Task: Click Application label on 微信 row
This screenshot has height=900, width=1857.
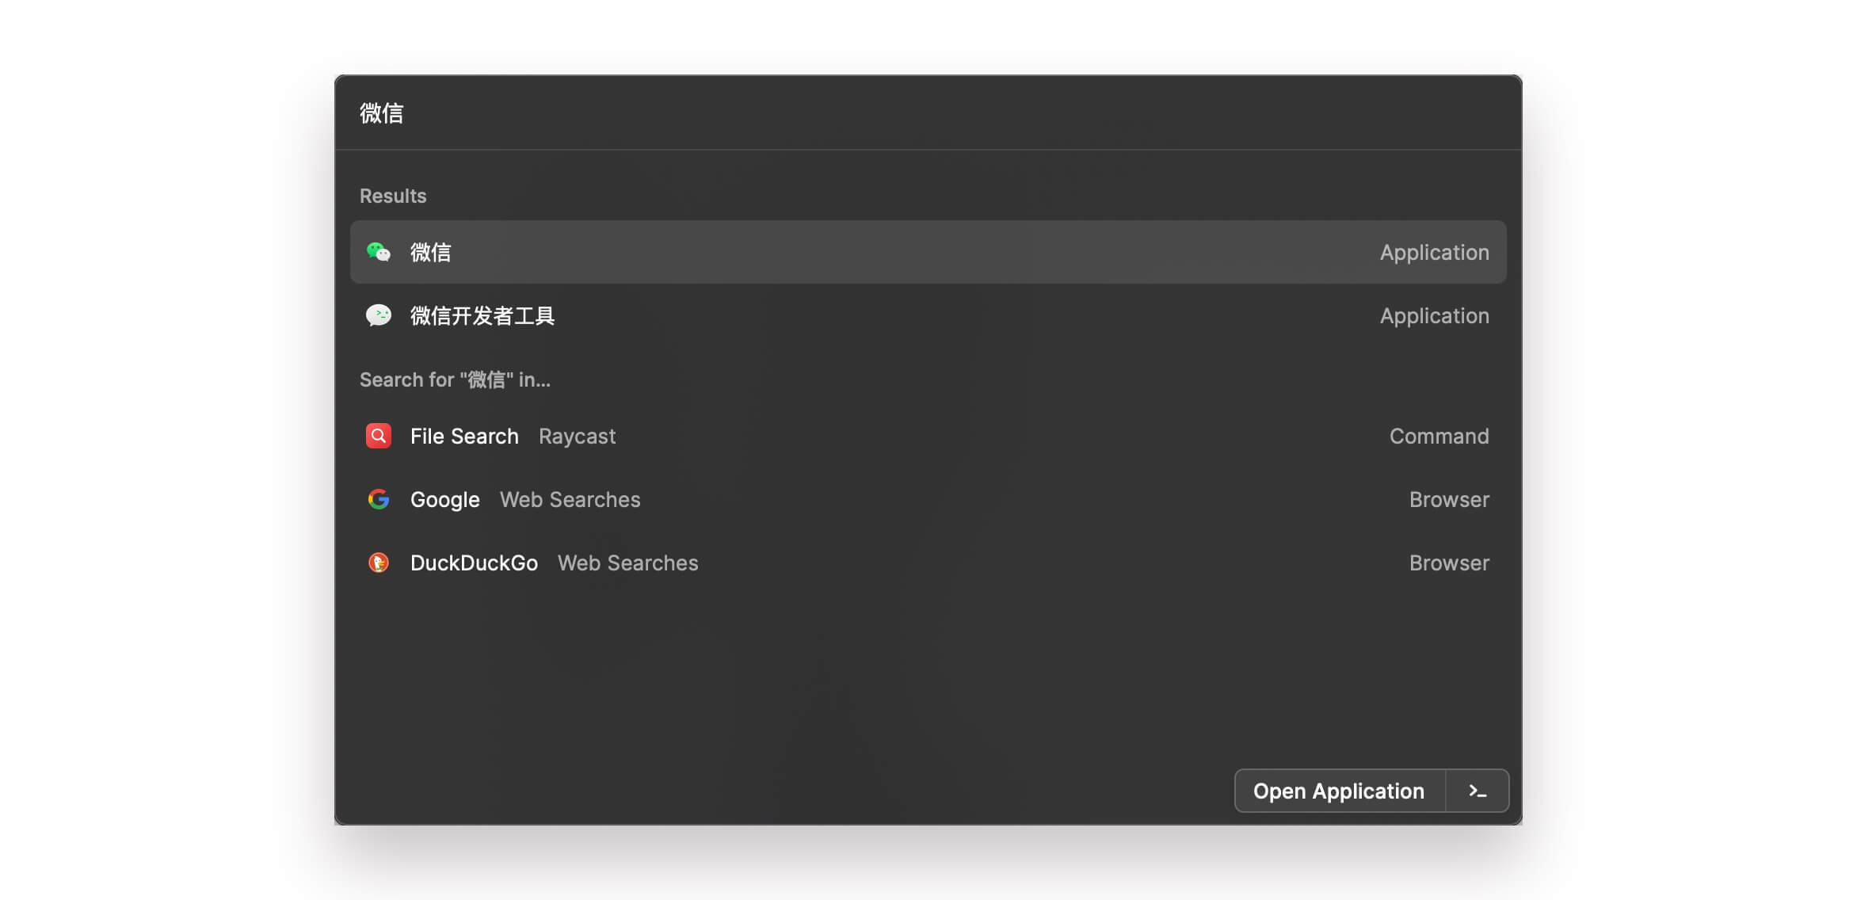Action: (x=1434, y=252)
